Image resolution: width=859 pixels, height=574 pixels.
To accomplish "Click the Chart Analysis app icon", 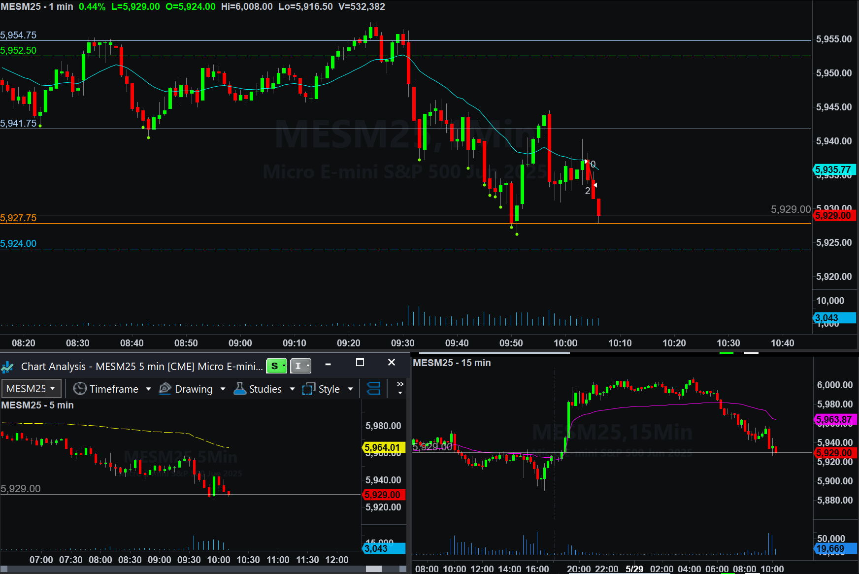I will (7, 367).
